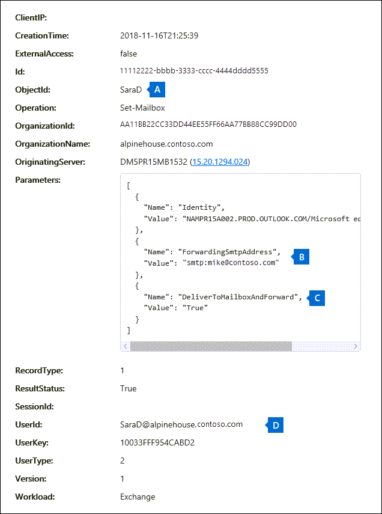Click the Id value 11112222-bbbb-3333-cccc-4444dddd5555
The width and height of the screenshot is (382, 514).
pos(194,72)
